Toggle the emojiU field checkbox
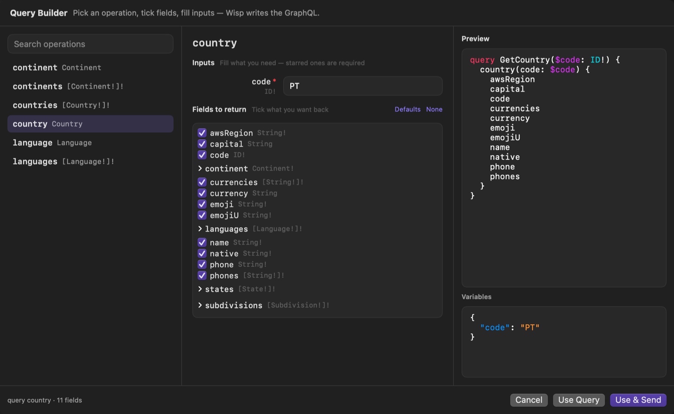 (x=202, y=215)
